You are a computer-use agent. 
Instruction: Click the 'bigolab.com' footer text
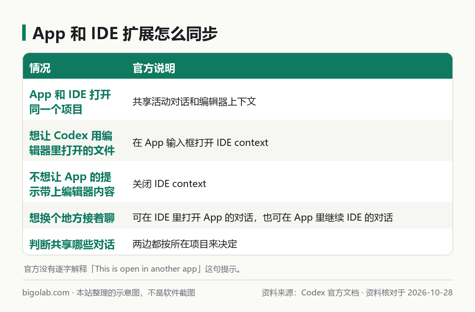tap(46, 293)
